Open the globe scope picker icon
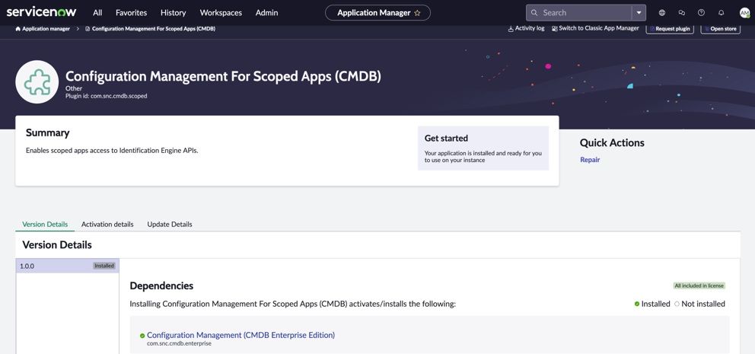Screen dimensions: 755x354 pyautogui.click(x=662, y=13)
